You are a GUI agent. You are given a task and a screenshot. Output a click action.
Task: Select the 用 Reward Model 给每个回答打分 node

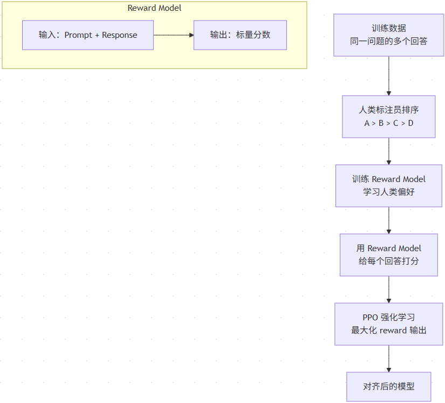pos(388,255)
